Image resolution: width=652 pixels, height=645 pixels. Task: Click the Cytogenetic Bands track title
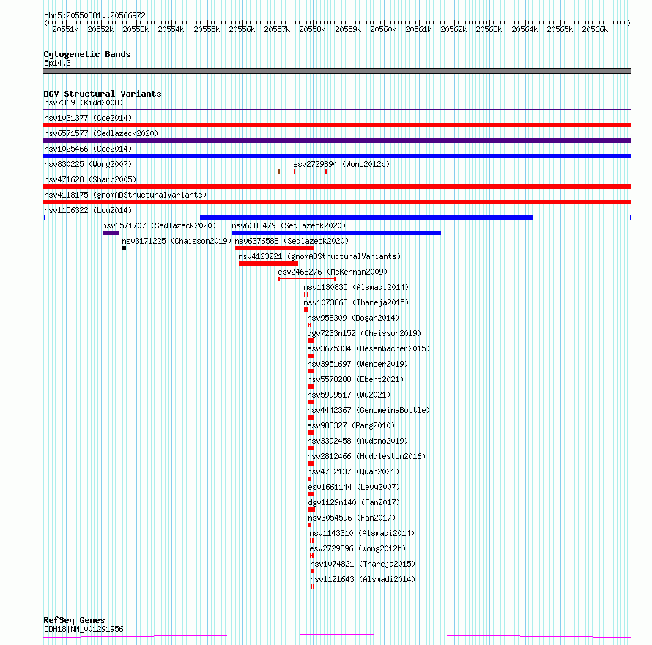[87, 54]
